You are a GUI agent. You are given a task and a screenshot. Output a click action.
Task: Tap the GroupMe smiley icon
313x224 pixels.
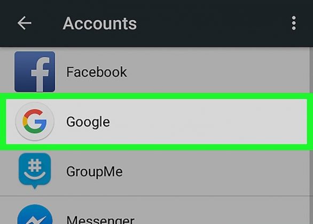pyautogui.click(x=35, y=171)
